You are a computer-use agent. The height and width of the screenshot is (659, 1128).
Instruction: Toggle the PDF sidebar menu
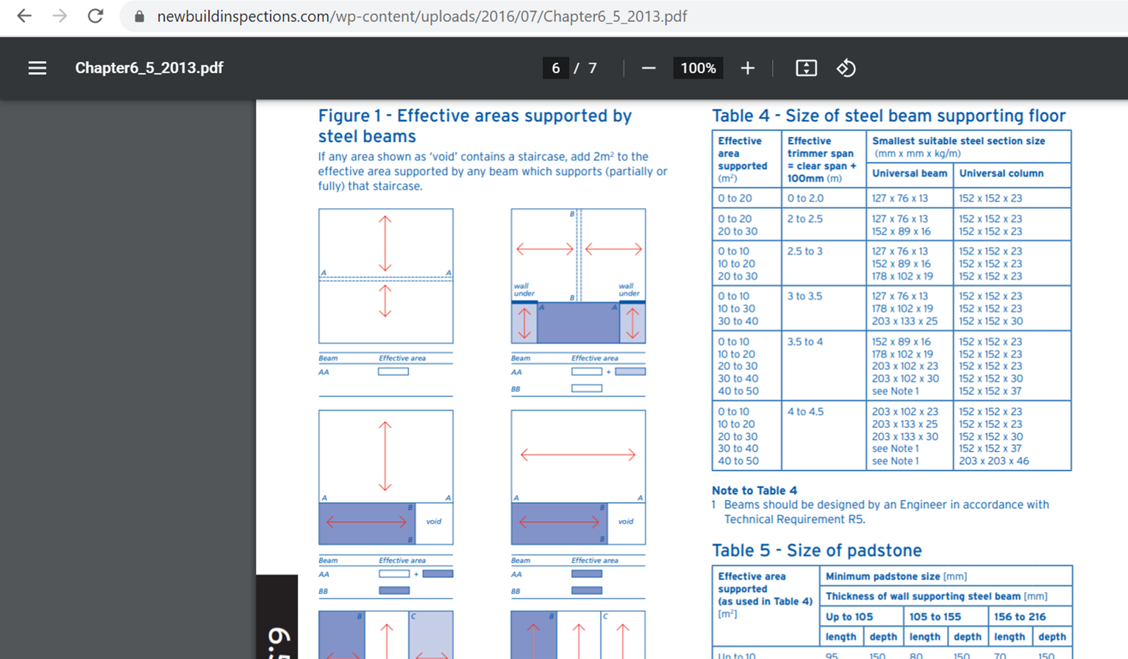(x=38, y=68)
